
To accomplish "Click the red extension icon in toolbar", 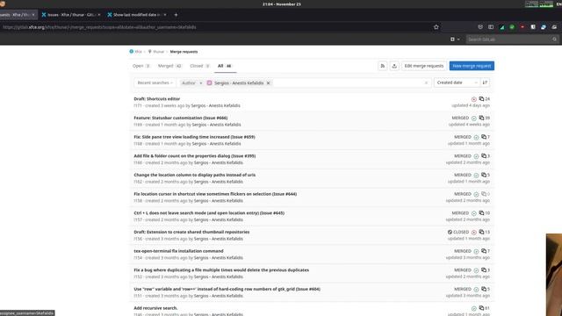I will click(x=522, y=27).
